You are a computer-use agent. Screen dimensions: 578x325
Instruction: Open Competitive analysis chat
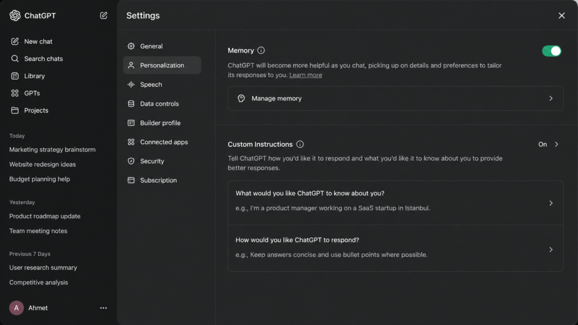tap(38, 282)
